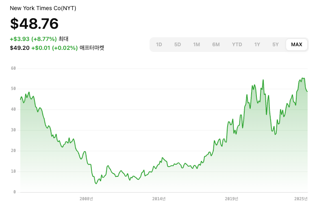
Task: Switch chart to 5D range
Action: click(178, 45)
